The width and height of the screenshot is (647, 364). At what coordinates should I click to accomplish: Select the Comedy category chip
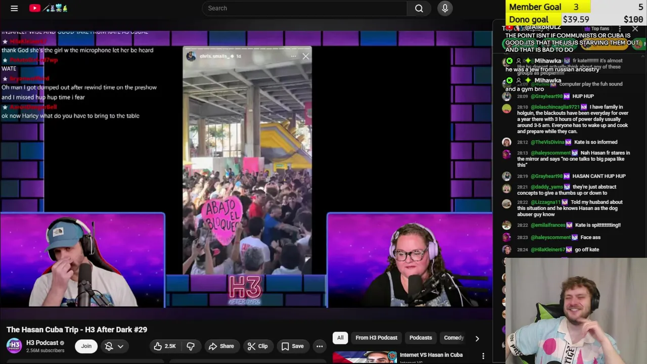click(453, 338)
